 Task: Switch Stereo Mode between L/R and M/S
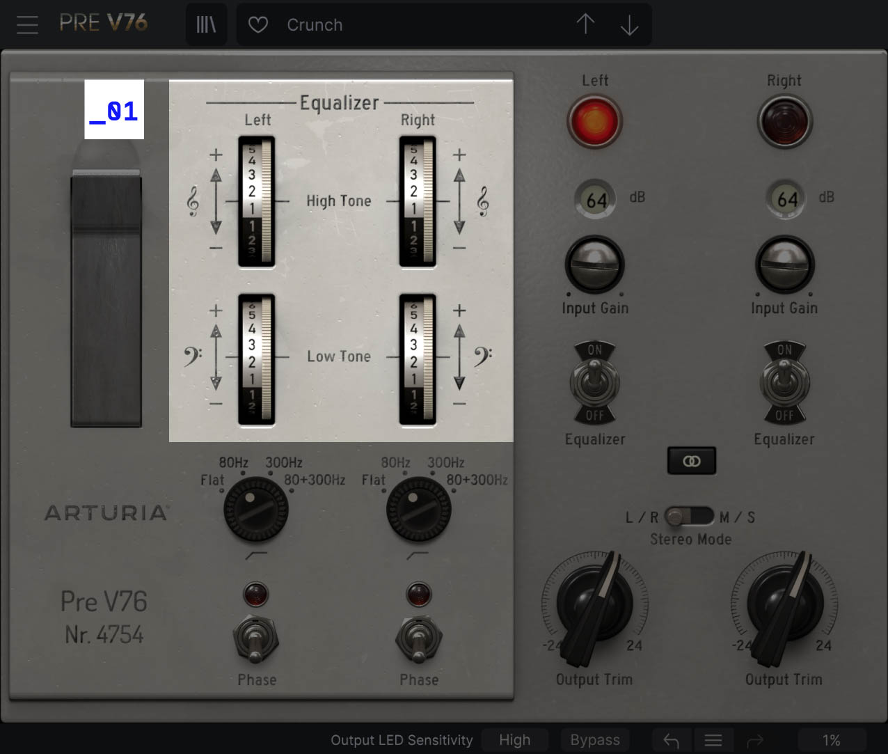689,517
